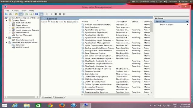Click the console tree horizontal scrollbar
The width and height of the screenshot is (193, 108).
[x=21, y=97]
